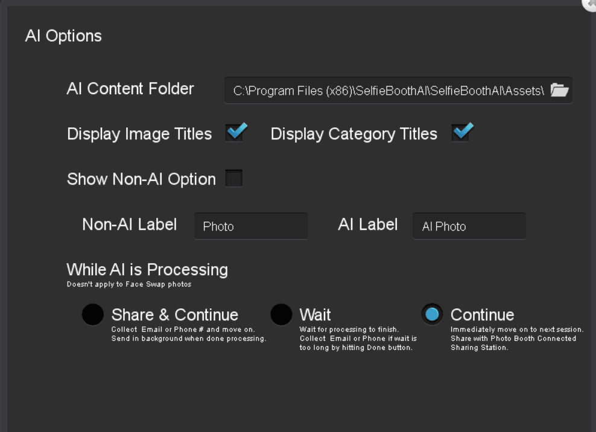Open the AI Content Folder browse icon
This screenshot has height=432, width=596.
pyautogui.click(x=560, y=90)
